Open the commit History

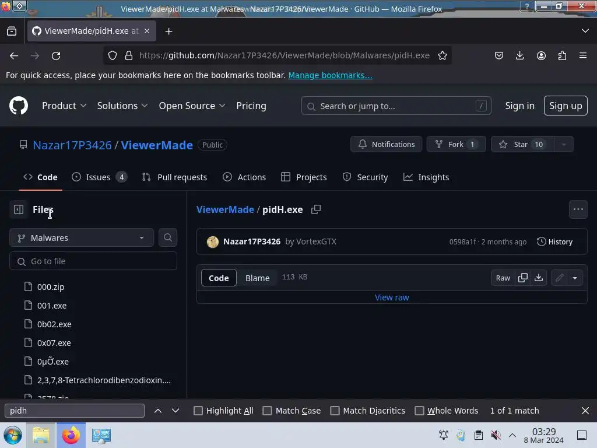coord(554,242)
